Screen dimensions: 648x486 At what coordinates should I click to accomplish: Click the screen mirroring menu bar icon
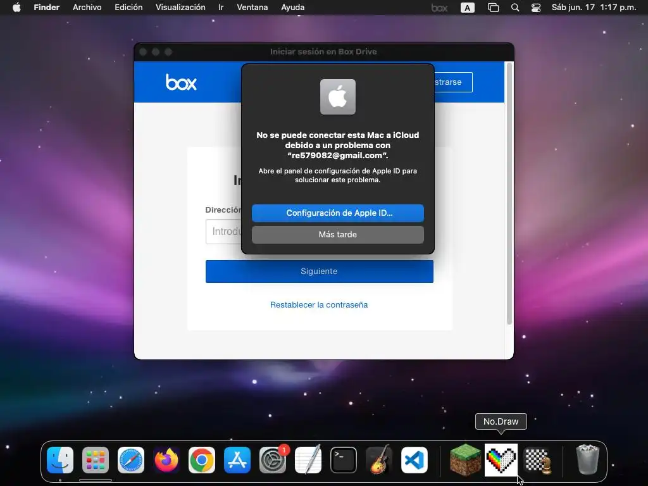click(493, 8)
